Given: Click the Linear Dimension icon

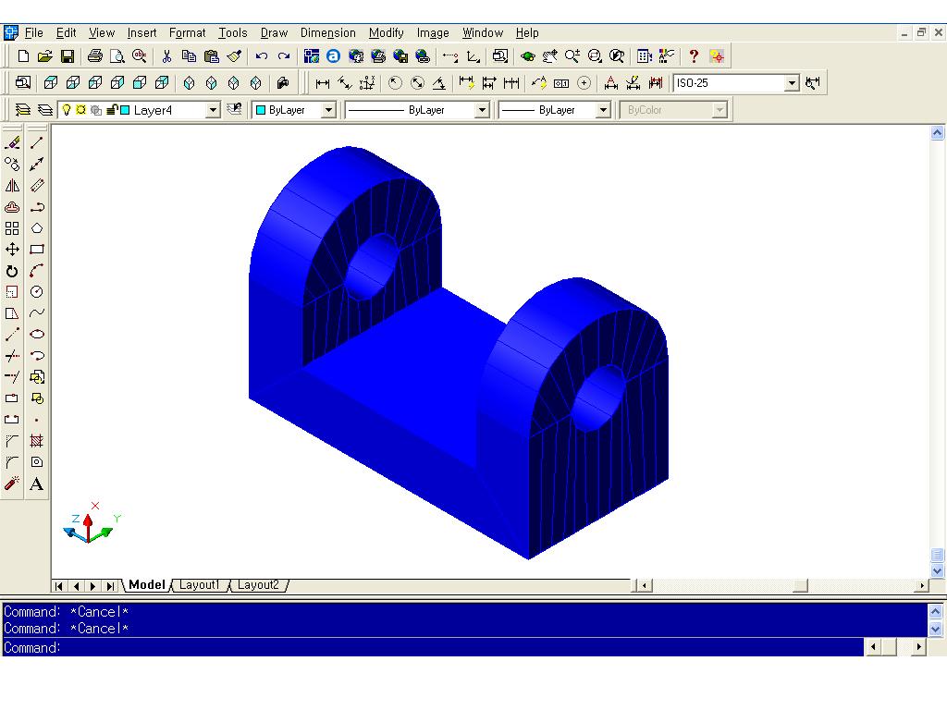Looking at the screenshot, I should (x=323, y=82).
